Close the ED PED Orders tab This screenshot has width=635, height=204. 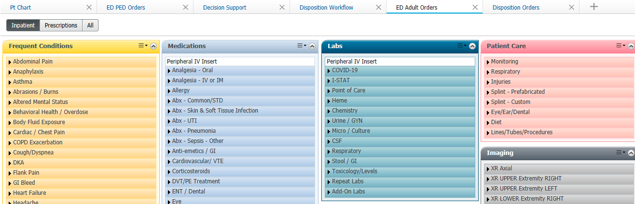click(186, 7)
